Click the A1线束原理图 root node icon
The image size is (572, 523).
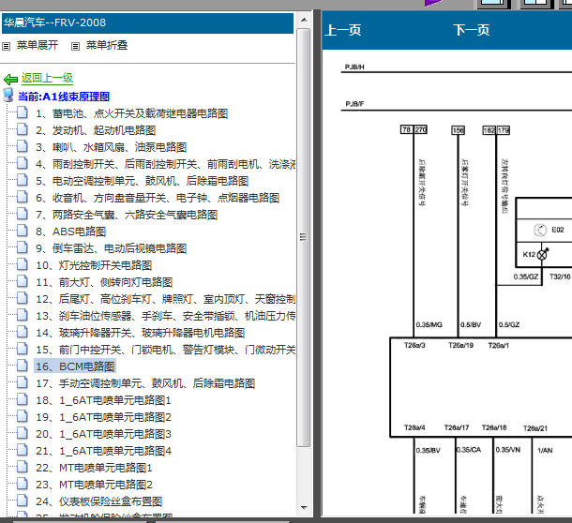point(9,96)
